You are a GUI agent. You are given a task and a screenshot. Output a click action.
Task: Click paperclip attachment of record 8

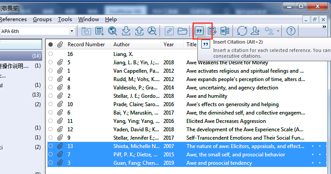tap(60, 87)
